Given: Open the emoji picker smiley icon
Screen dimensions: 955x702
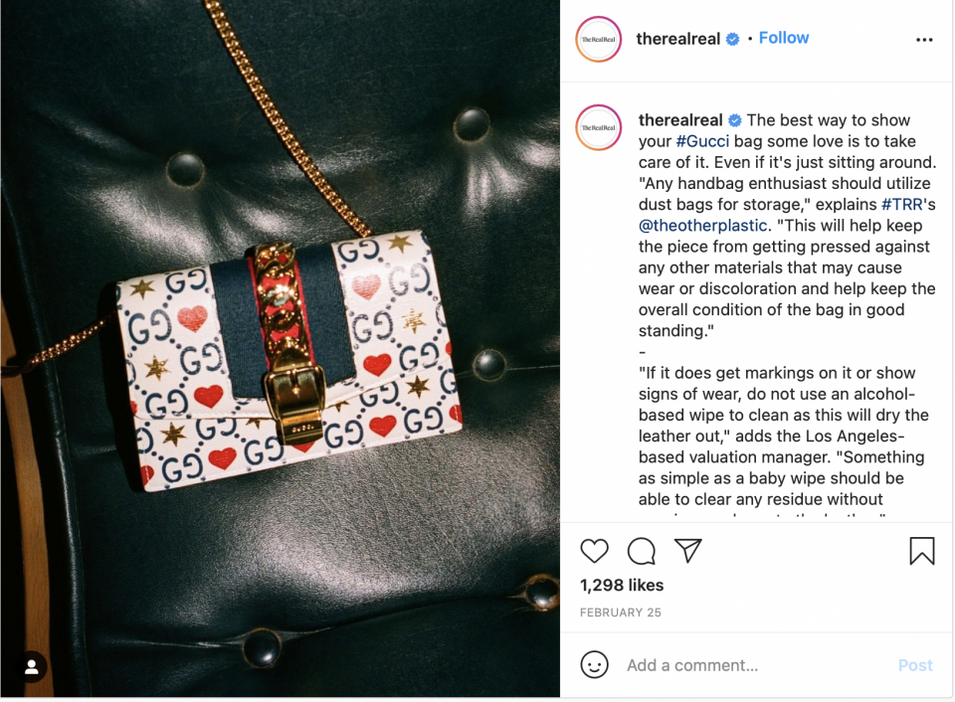Looking at the screenshot, I should 594,664.
